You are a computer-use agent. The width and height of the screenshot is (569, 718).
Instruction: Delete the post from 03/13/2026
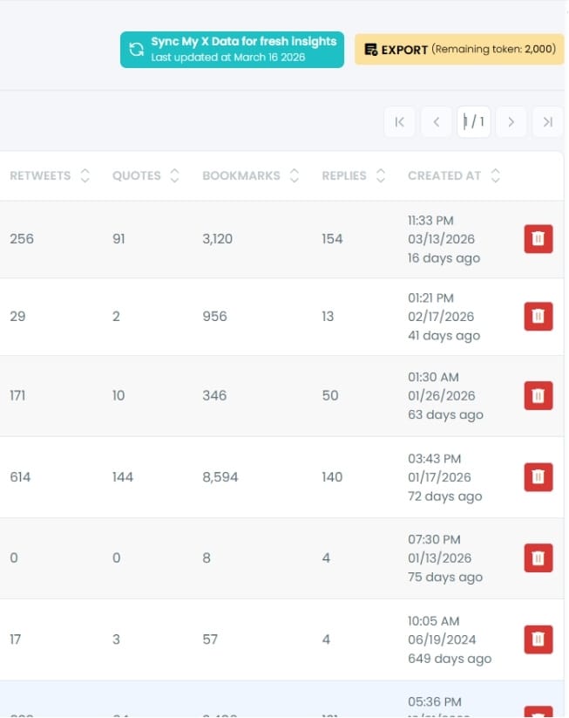[538, 239]
